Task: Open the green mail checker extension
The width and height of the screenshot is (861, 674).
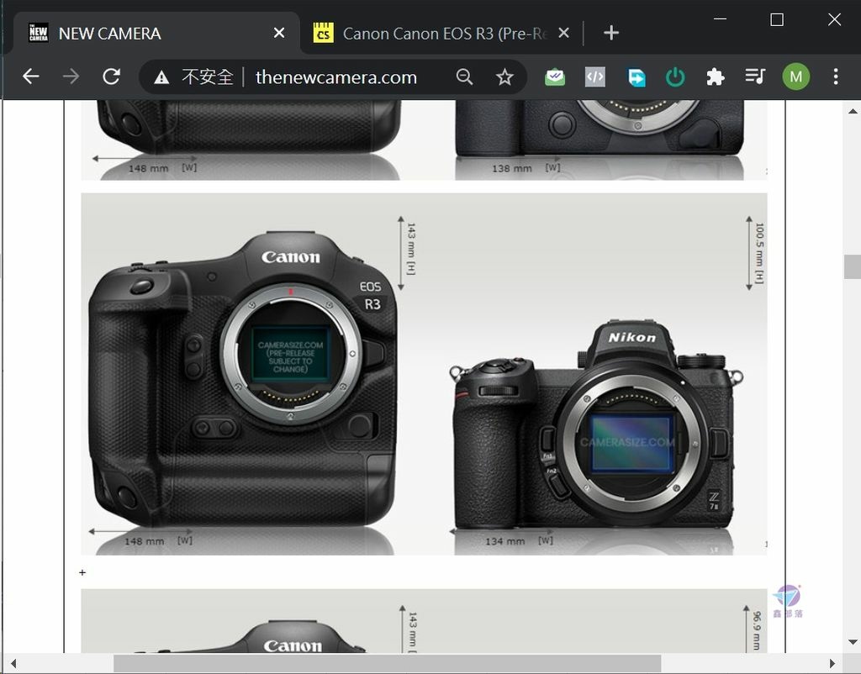Action: pyautogui.click(x=555, y=76)
